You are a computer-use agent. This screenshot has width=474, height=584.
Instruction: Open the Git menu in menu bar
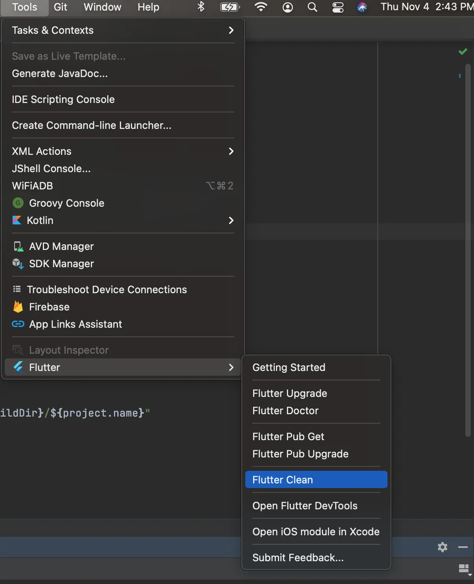point(61,7)
